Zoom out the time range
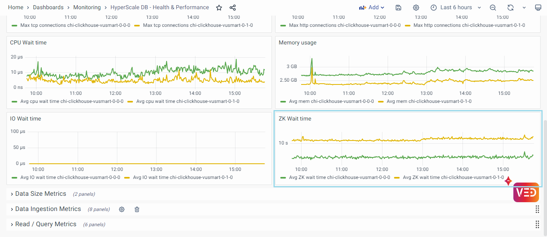The height and width of the screenshot is (237, 547). [x=493, y=8]
